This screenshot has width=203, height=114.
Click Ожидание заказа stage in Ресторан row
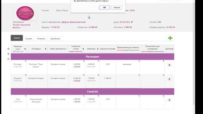58,64
